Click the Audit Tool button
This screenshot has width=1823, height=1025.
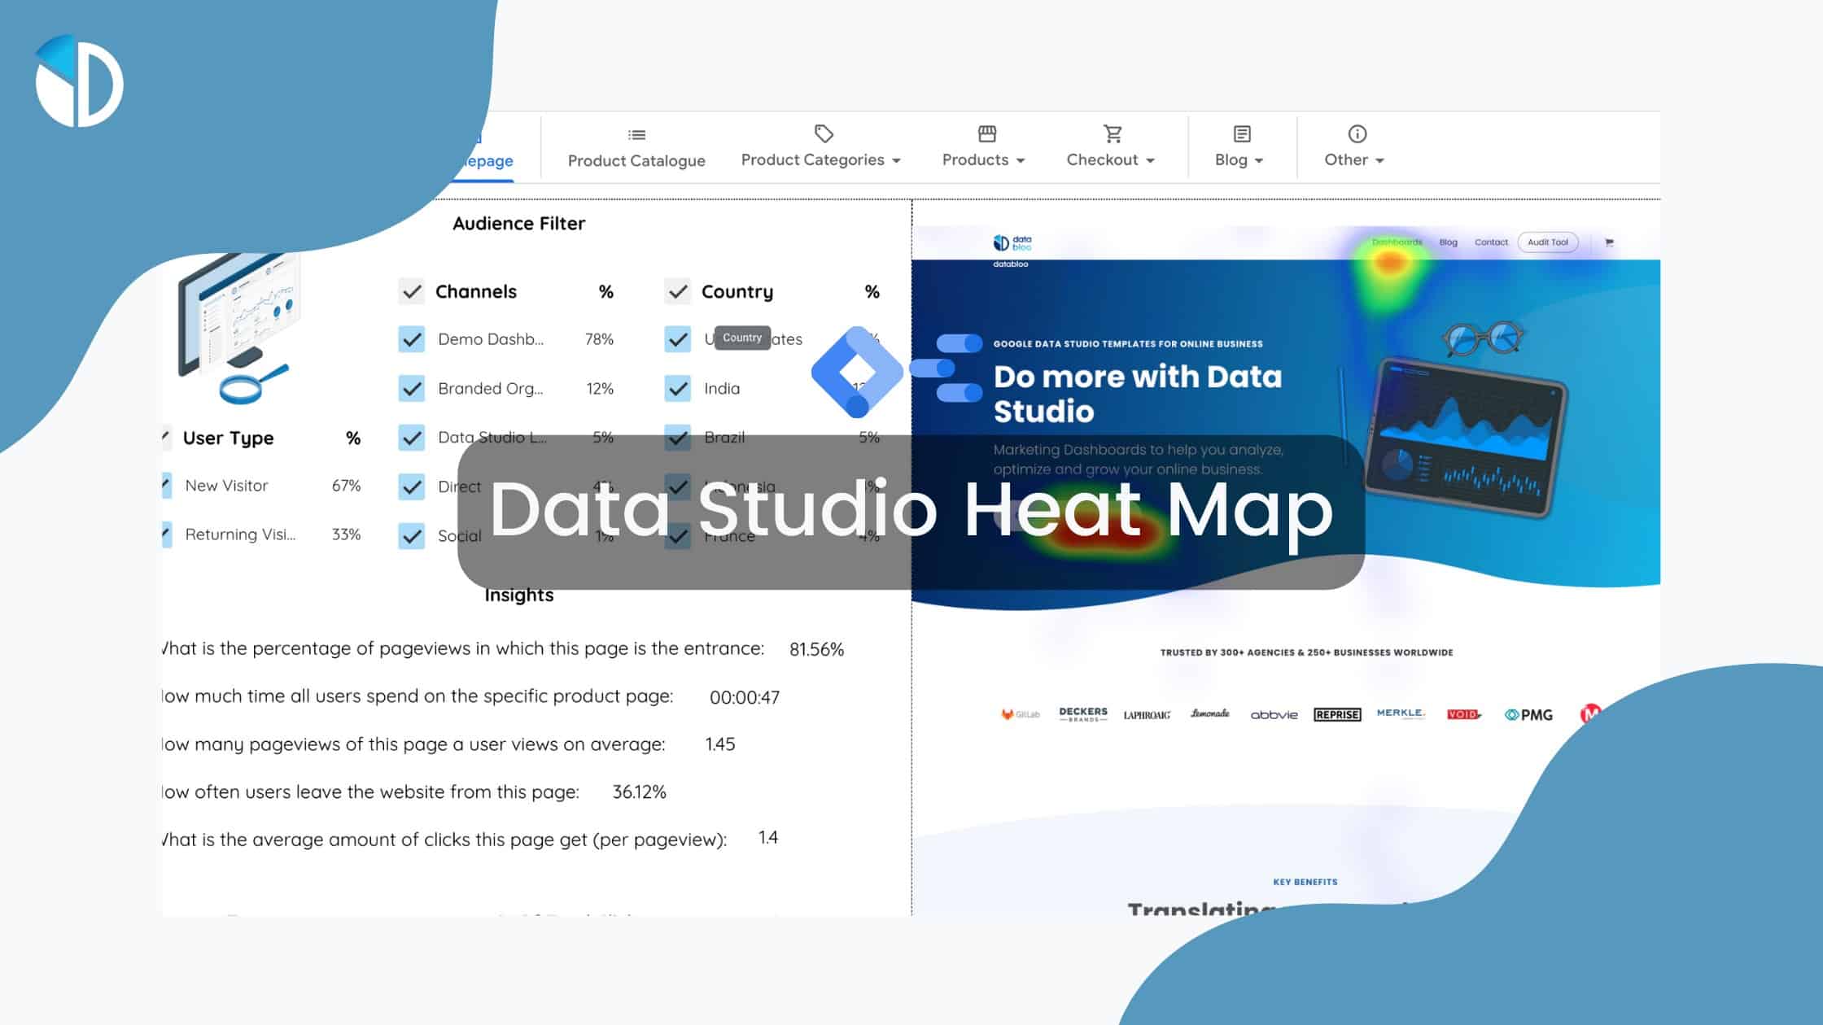[x=1547, y=242]
